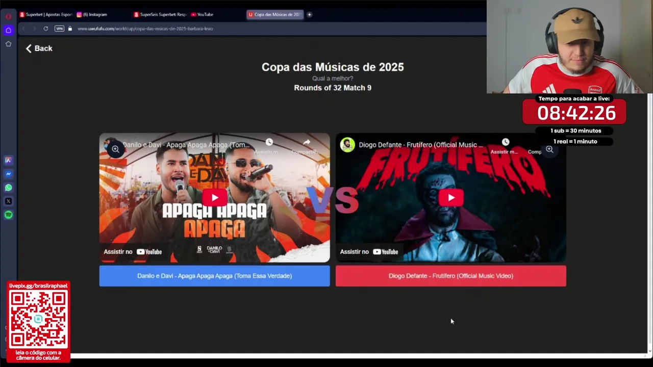
Task: Switch to the Superbet Apostas tab
Action: pos(46,14)
